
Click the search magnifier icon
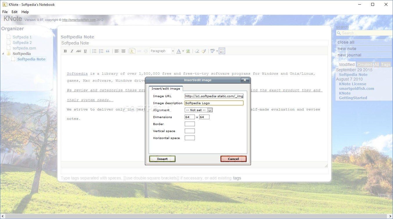[x=339, y=33]
